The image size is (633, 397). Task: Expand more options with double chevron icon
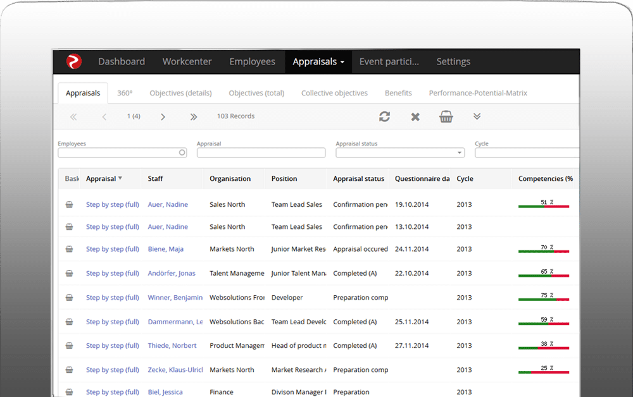click(477, 116)
